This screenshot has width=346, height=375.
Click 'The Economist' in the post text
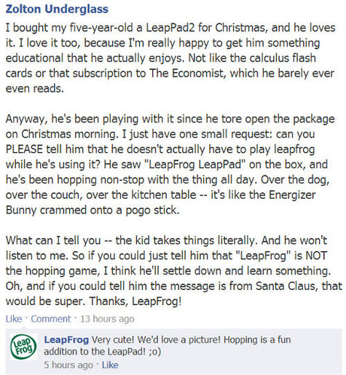pyautogui.click(x=186, y=74)
